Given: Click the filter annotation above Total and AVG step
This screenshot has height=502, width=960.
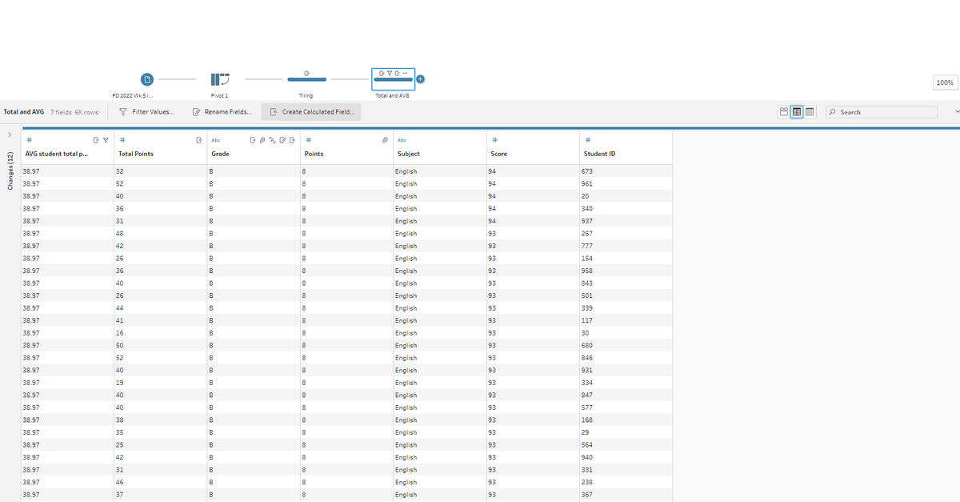Looking at the screenshot, I should coord(390,73).
